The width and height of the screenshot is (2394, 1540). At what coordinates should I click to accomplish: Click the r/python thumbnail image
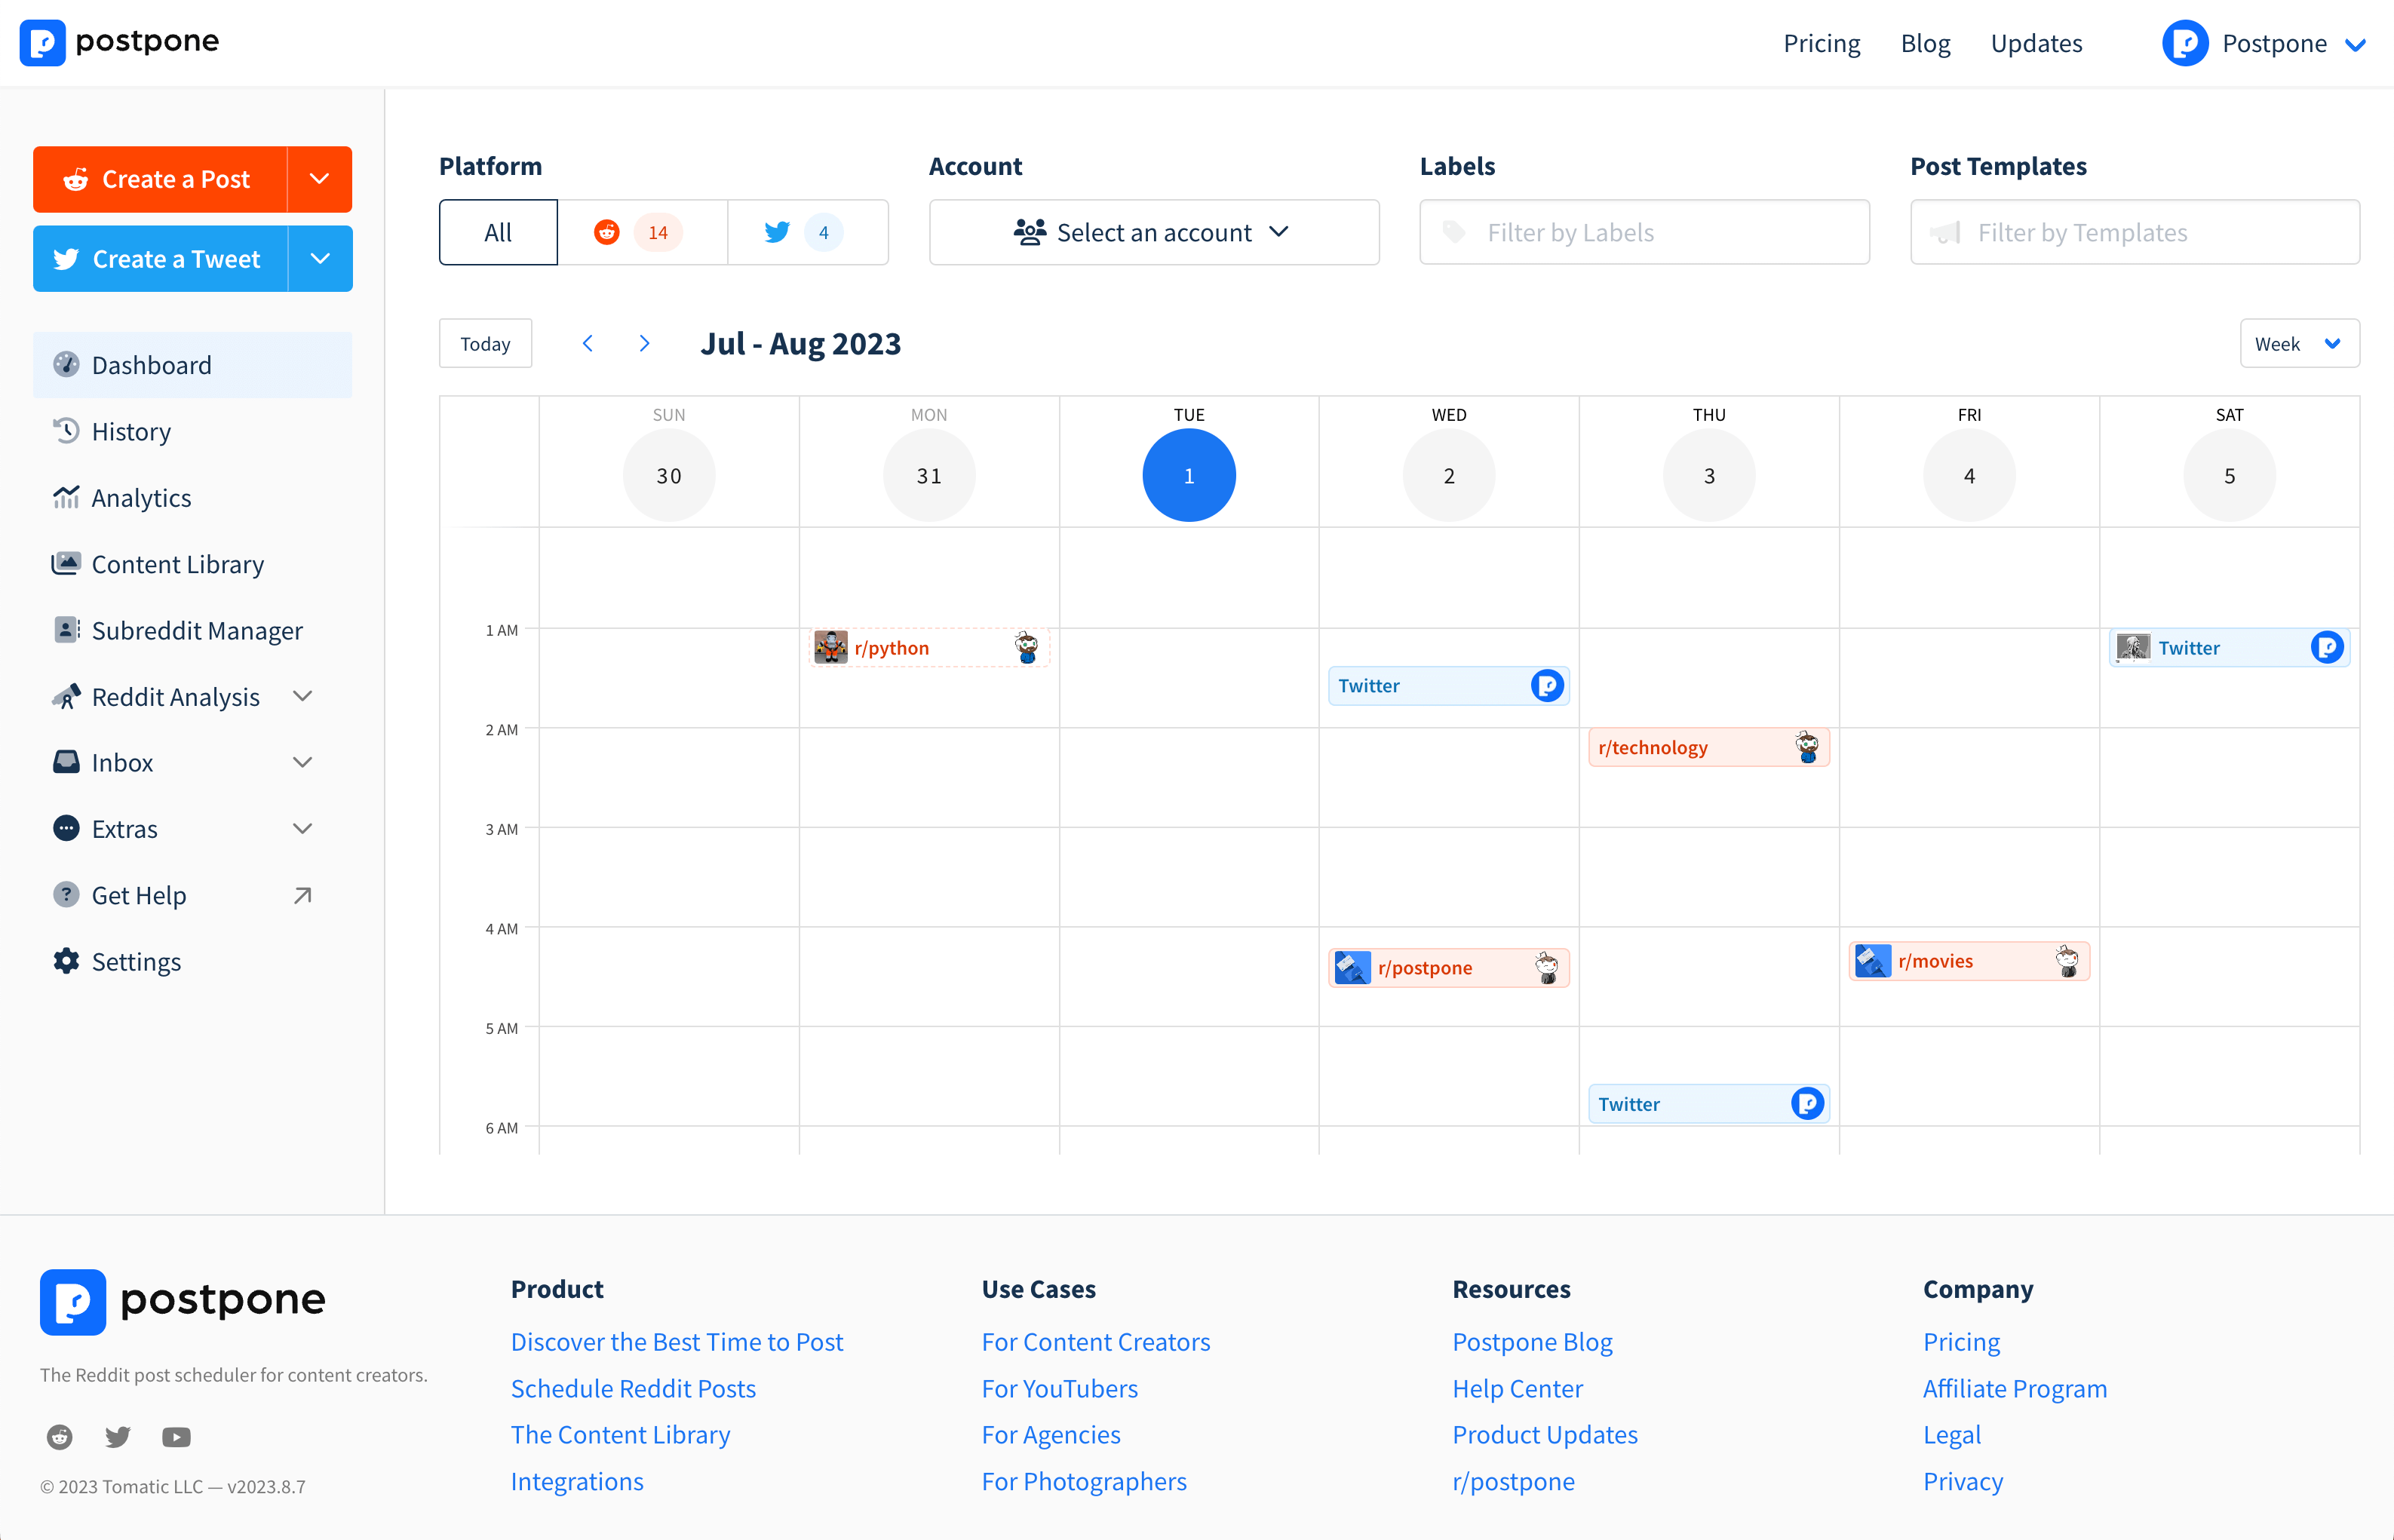831,648
